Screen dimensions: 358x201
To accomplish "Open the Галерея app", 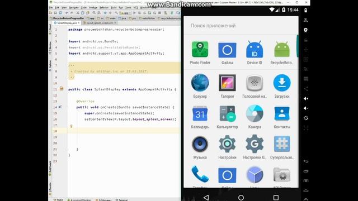I will [227, 86].
